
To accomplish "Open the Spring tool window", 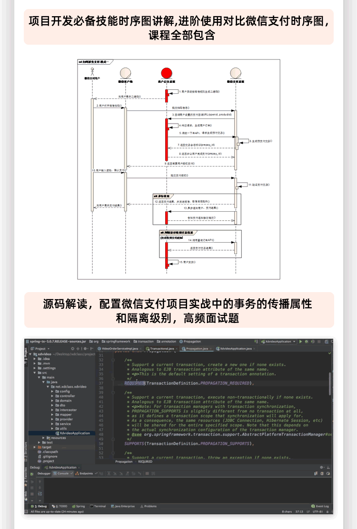I will pos(79,506).
